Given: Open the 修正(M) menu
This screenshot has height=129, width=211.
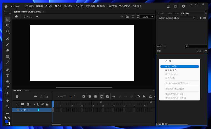Looking at the screenshot, I should [68, 6].
